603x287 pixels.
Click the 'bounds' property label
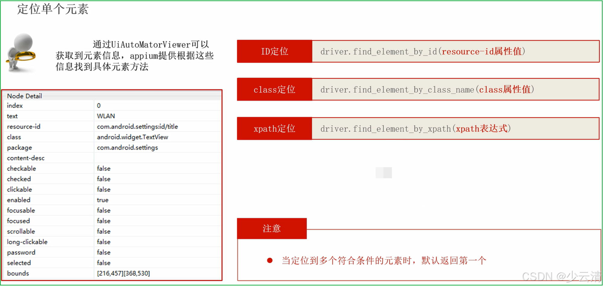(18, 273)
